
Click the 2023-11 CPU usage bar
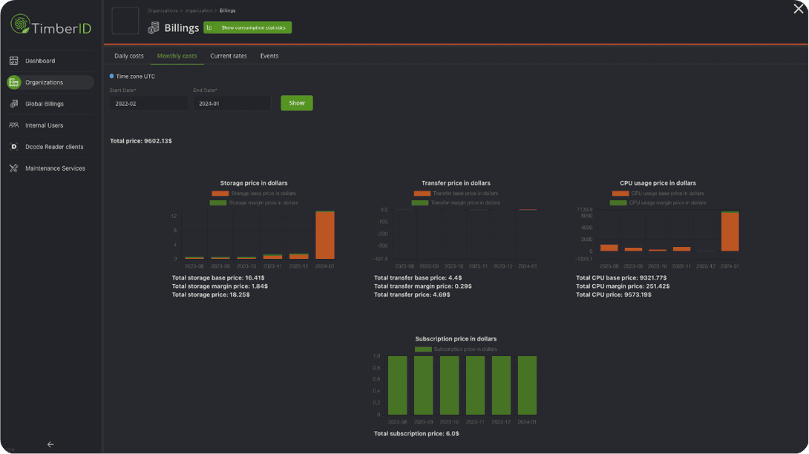[681, 249]
